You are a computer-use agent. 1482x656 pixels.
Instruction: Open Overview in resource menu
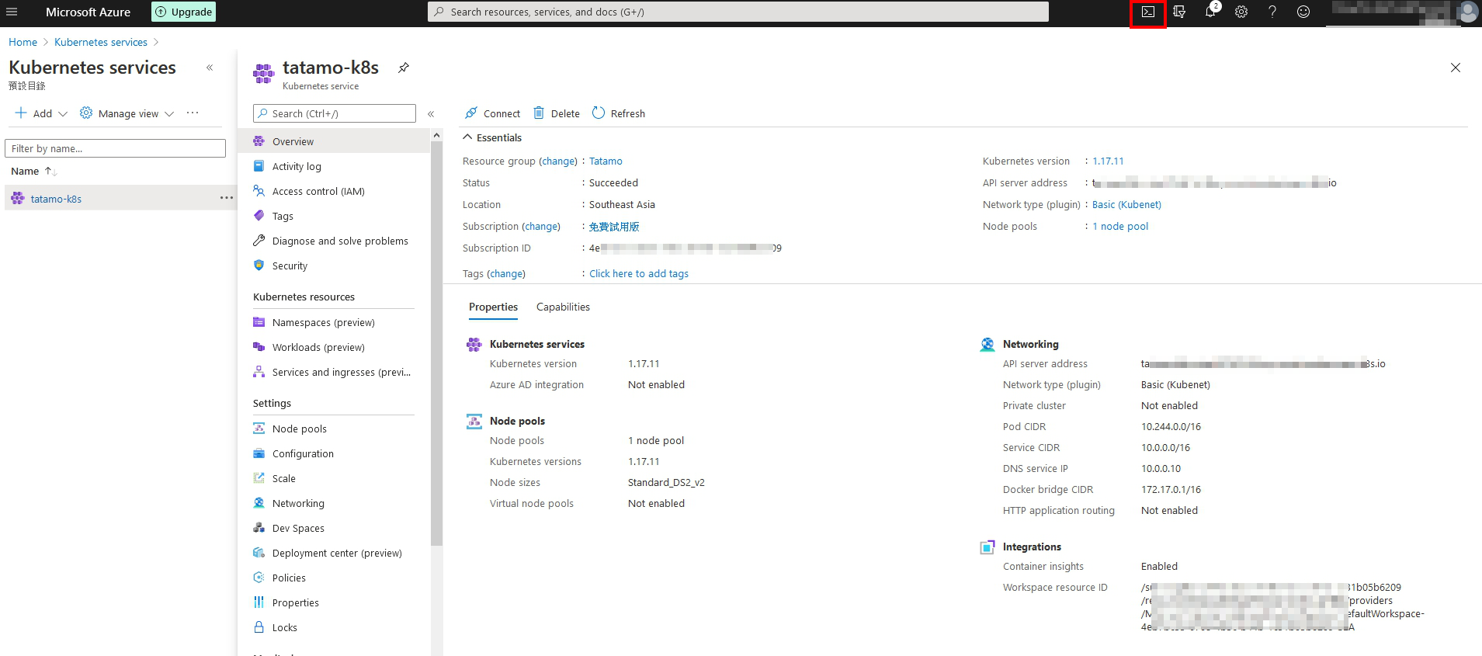335,141
